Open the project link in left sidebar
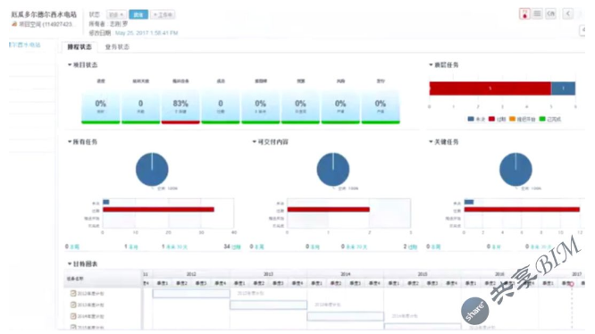 coord(25,45)
